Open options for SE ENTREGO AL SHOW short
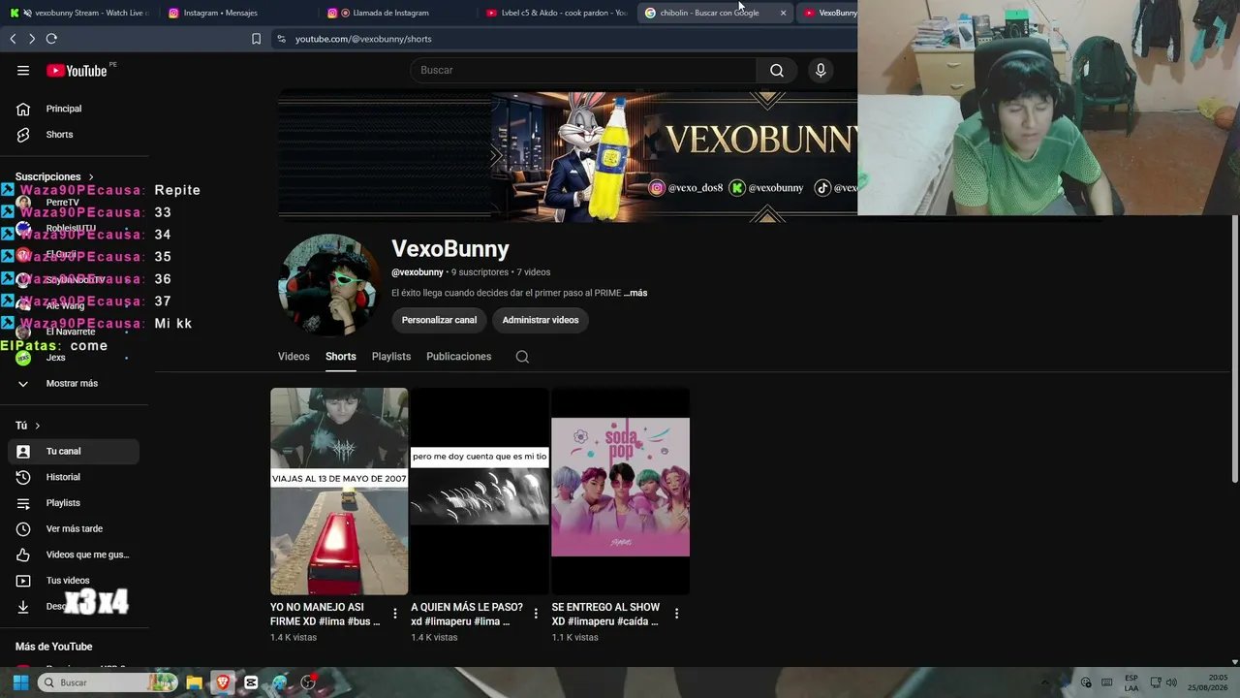 click(x=676, y=614)
